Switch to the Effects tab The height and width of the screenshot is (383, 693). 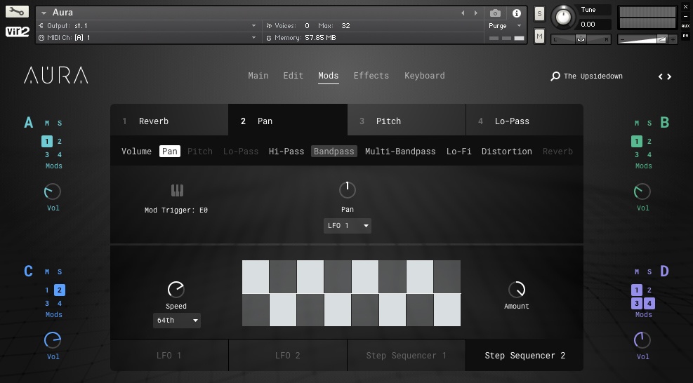(x=371, y=76)
